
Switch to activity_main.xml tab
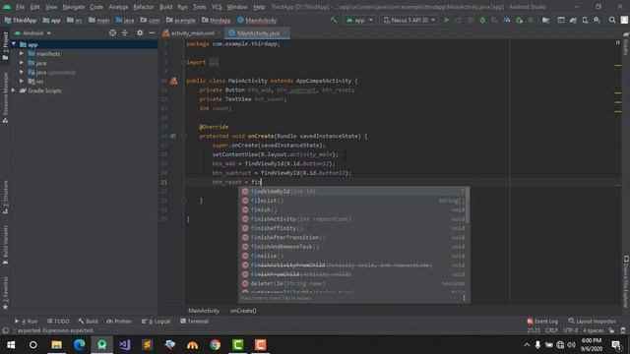point(193,32)
